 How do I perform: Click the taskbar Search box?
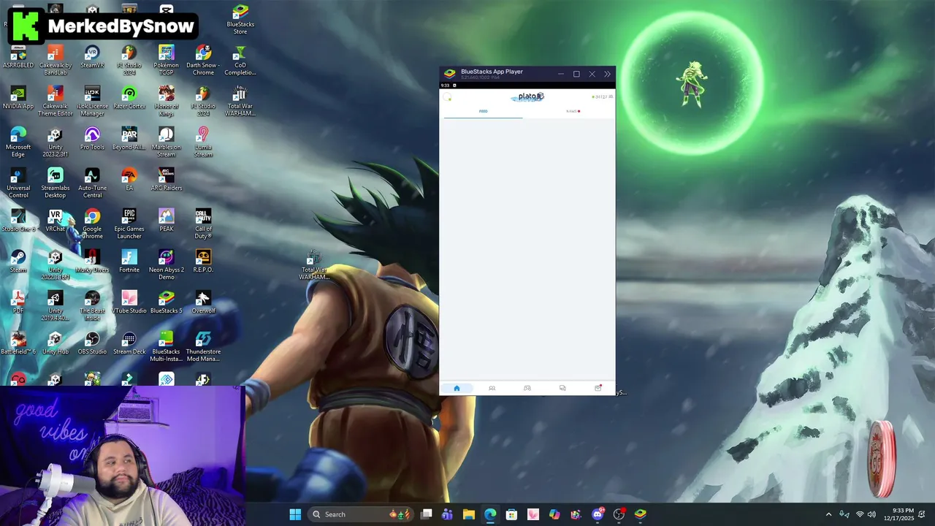(x=362, y=514)
